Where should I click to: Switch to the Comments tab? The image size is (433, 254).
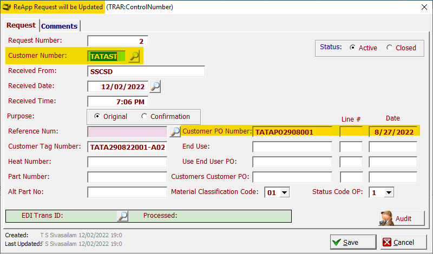click(x=60, y=26)
